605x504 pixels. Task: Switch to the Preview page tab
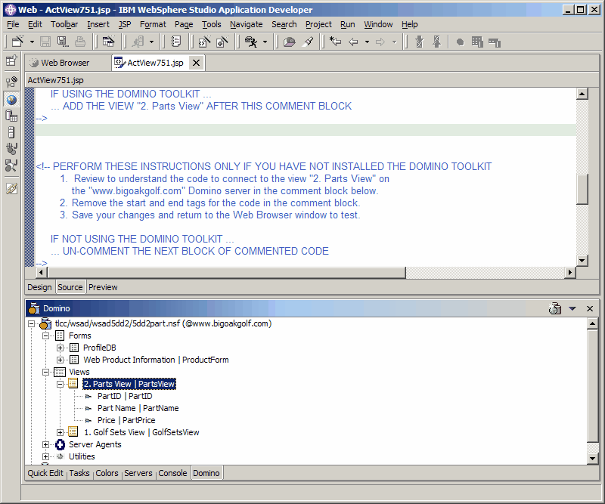(103, 287)
